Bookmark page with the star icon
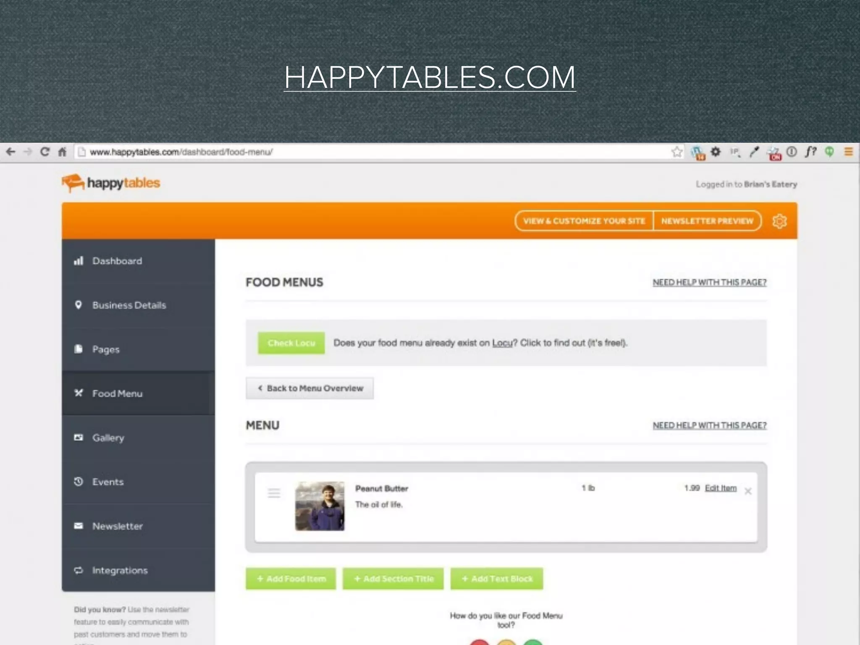Viewport: 860px width, 645px height. (x=677, y=152)
